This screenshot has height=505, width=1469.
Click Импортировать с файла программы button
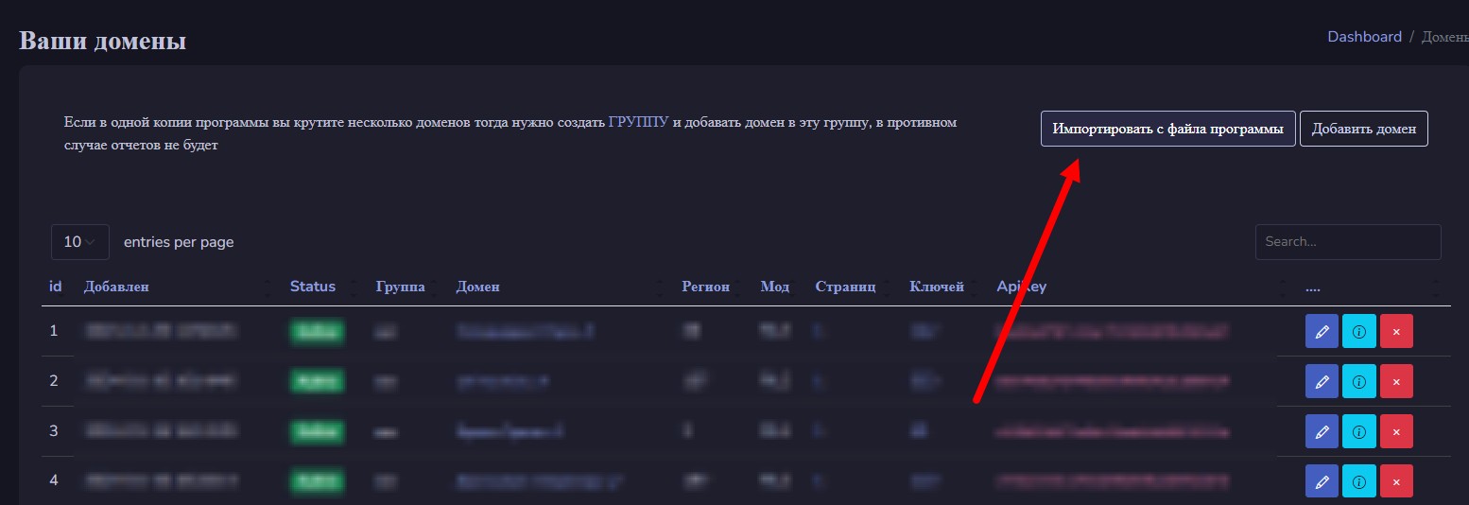point(1167,130)
